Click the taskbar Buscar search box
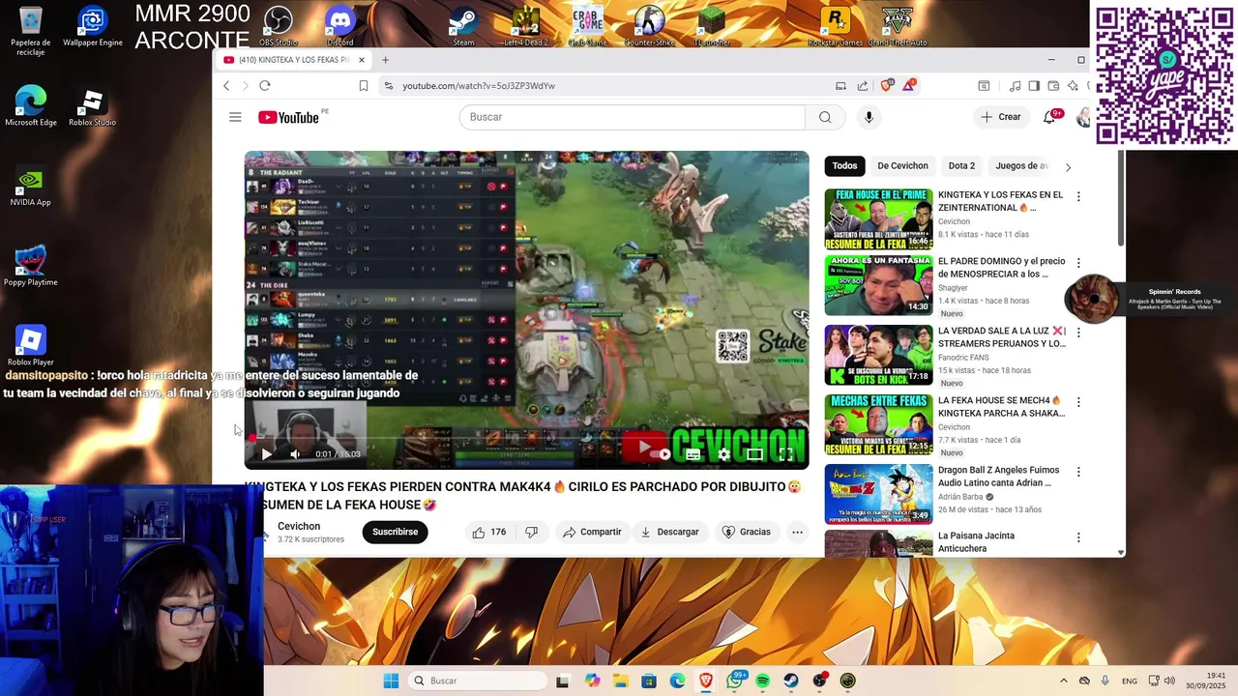The image size is (1238, 696). [477, 681]
